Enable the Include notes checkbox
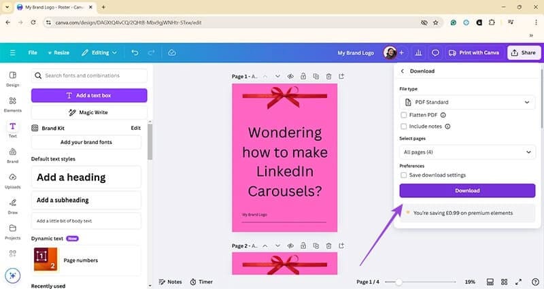544x289 pixels. [x=403, y=126]
